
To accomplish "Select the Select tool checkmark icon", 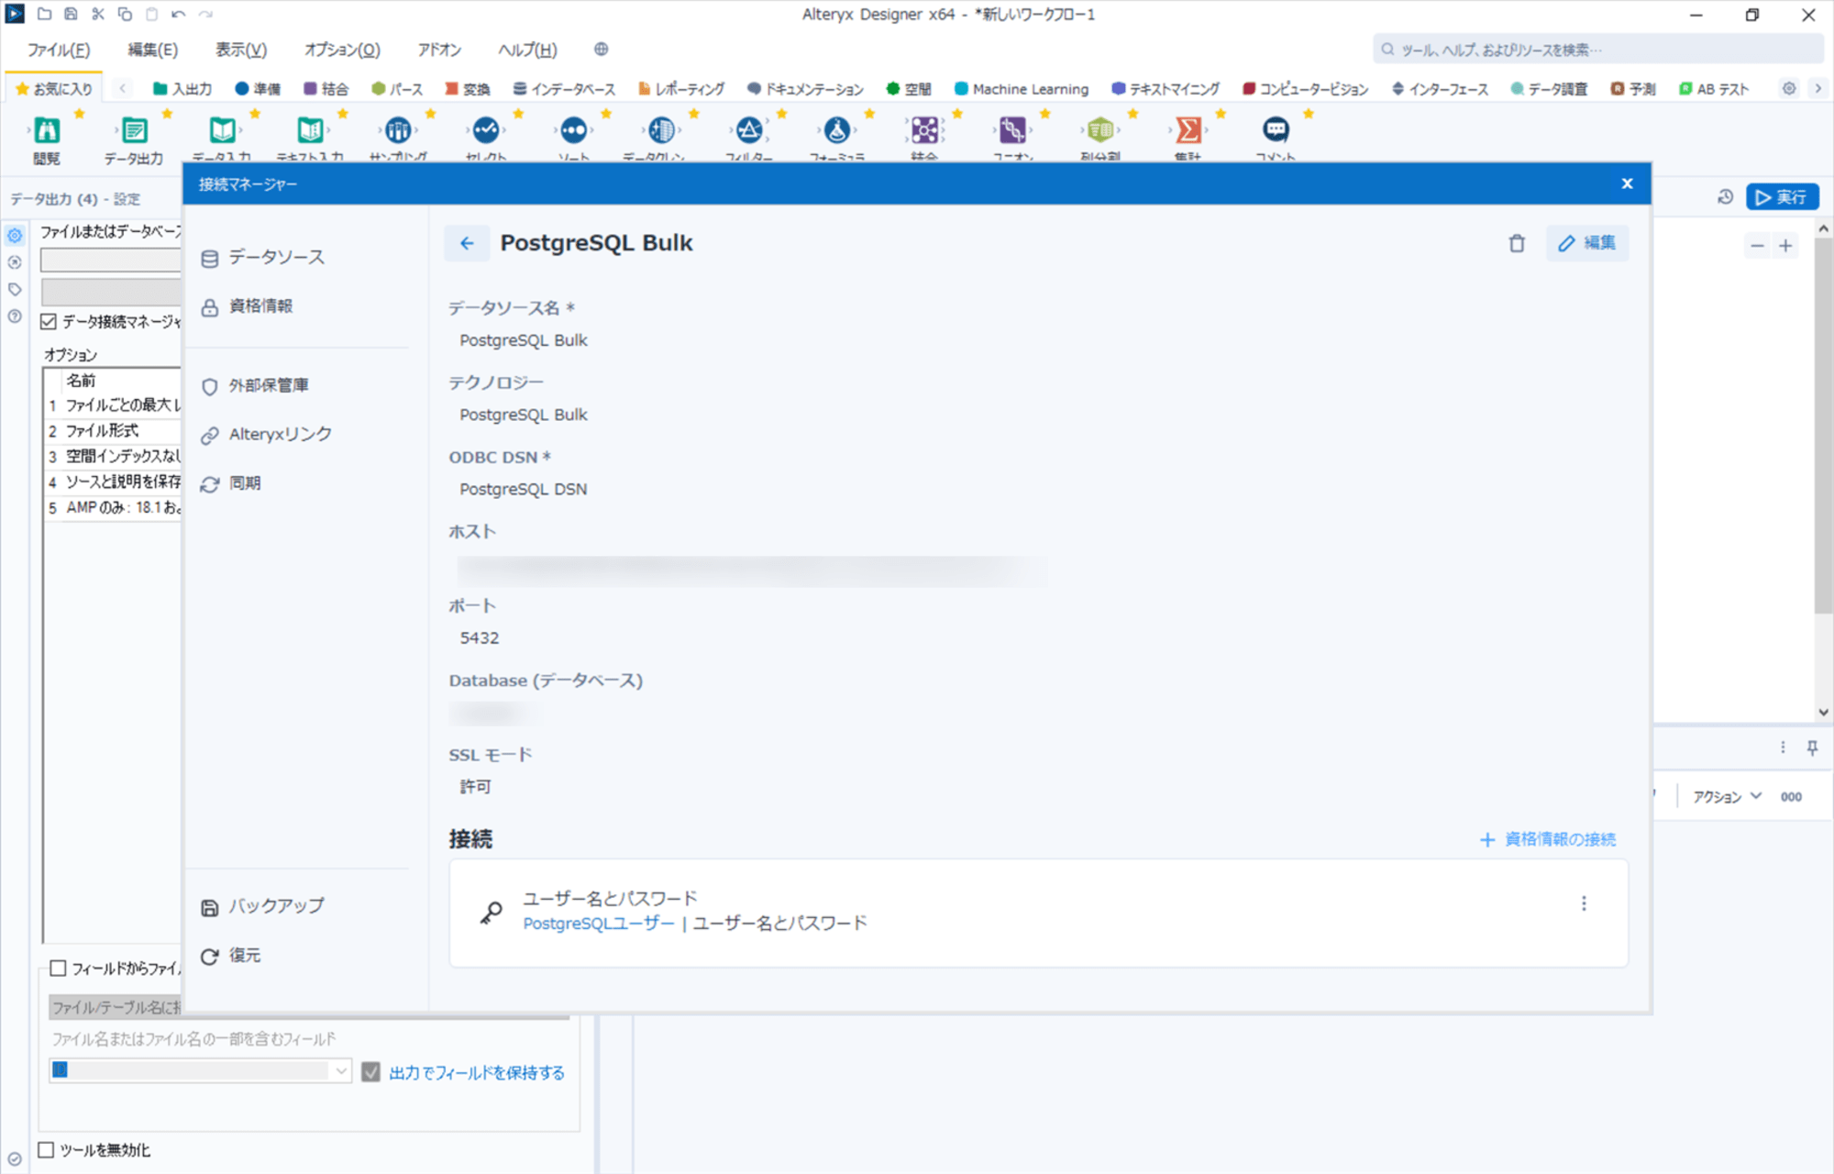I will (x=486, y=130).
